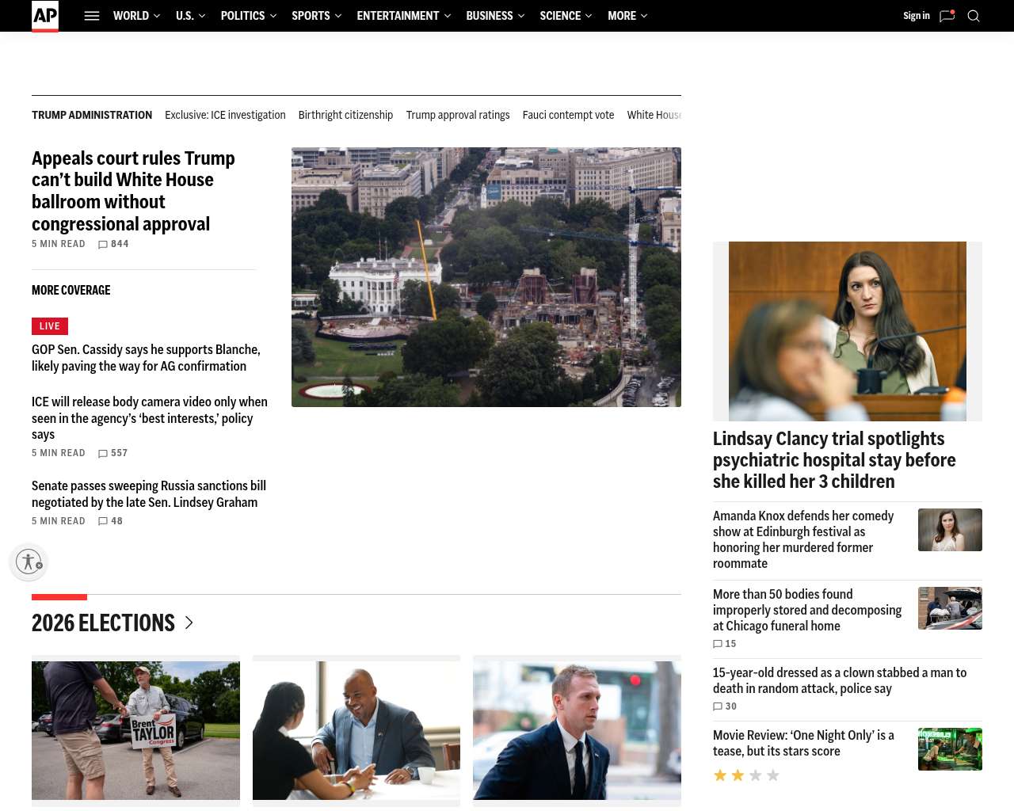The image size is (1014, 811).
Task: Open the 2026 Elections section heading
Action: tap(103, 623)
